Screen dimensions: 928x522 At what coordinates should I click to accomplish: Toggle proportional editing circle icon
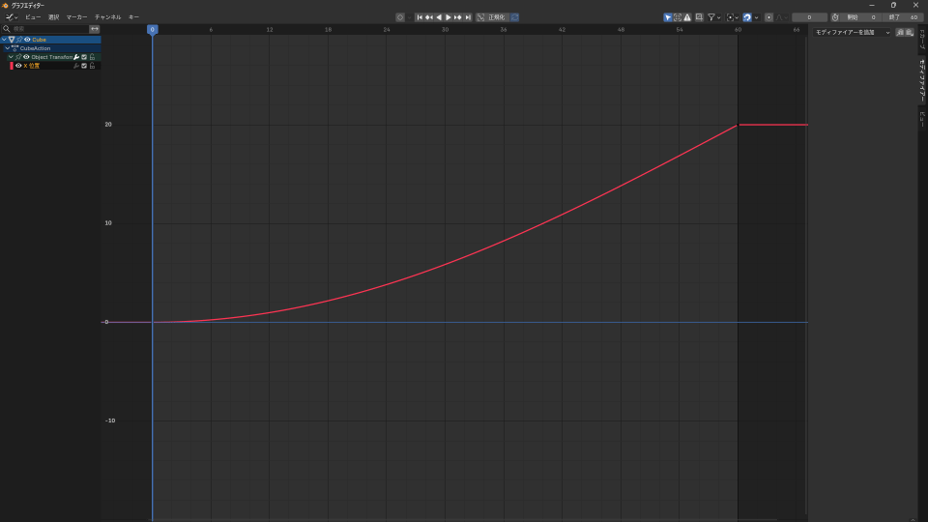point(769,17)
